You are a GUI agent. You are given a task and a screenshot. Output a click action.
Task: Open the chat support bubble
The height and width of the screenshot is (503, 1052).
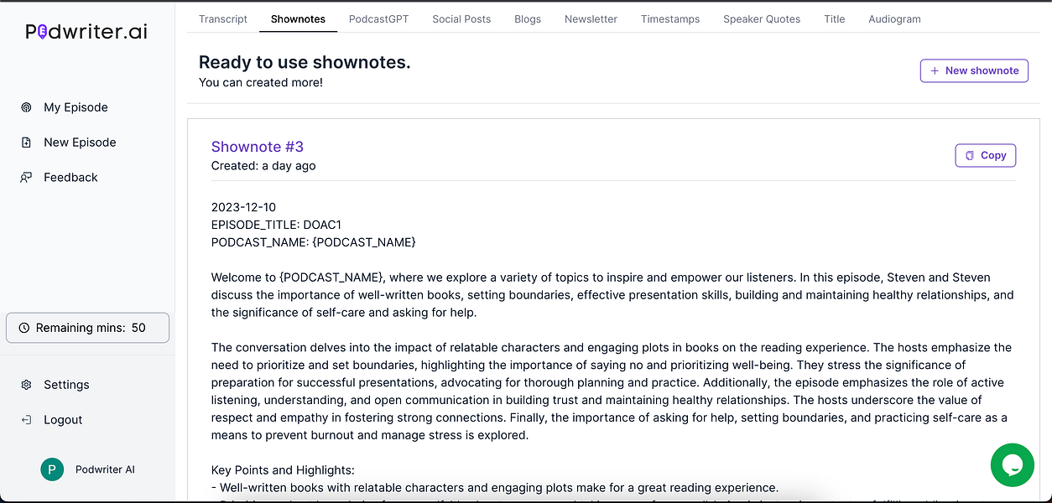(x=1013, y=464)
